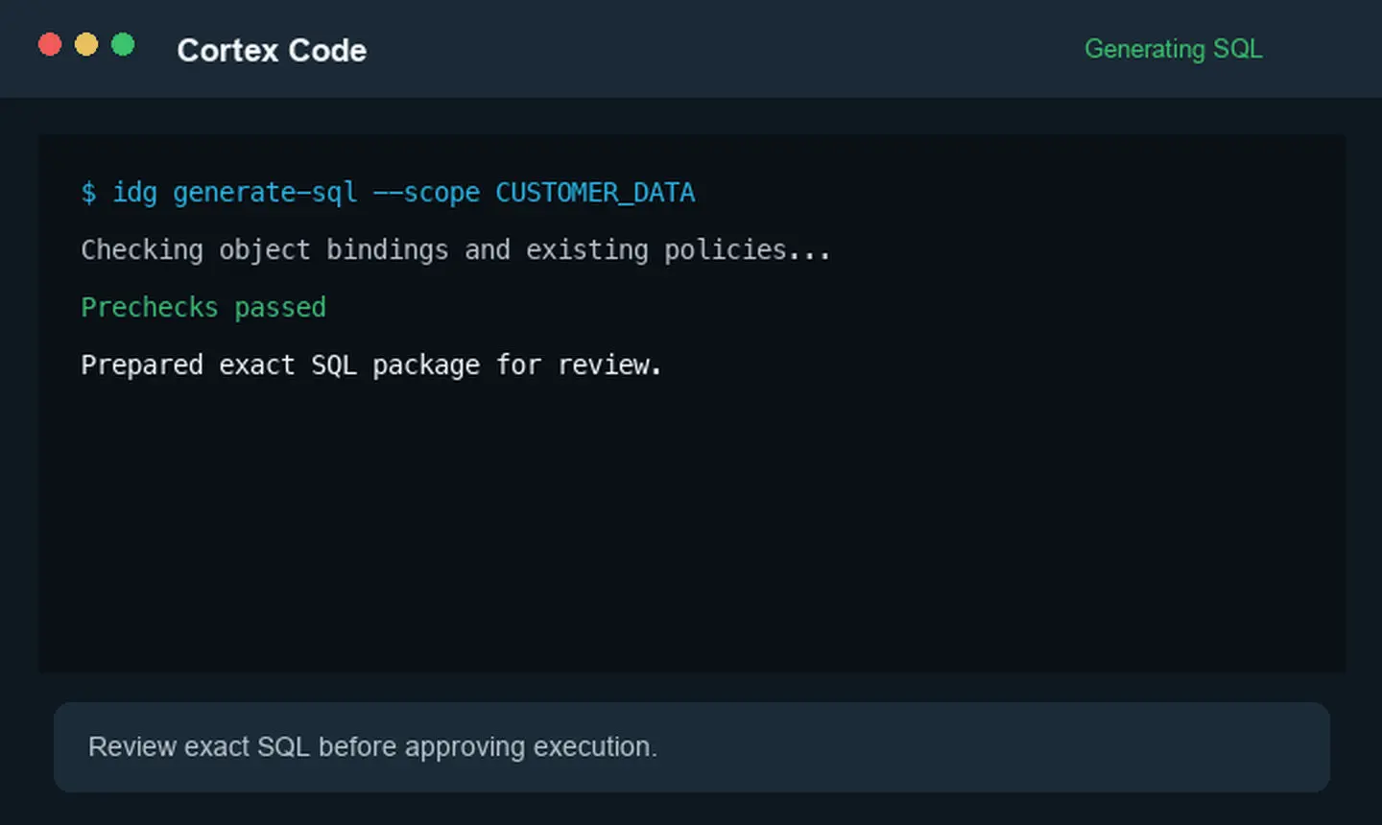Click the Generating SQL status label
This screenshot has width=1382, height=825.
click(1173, 49)
